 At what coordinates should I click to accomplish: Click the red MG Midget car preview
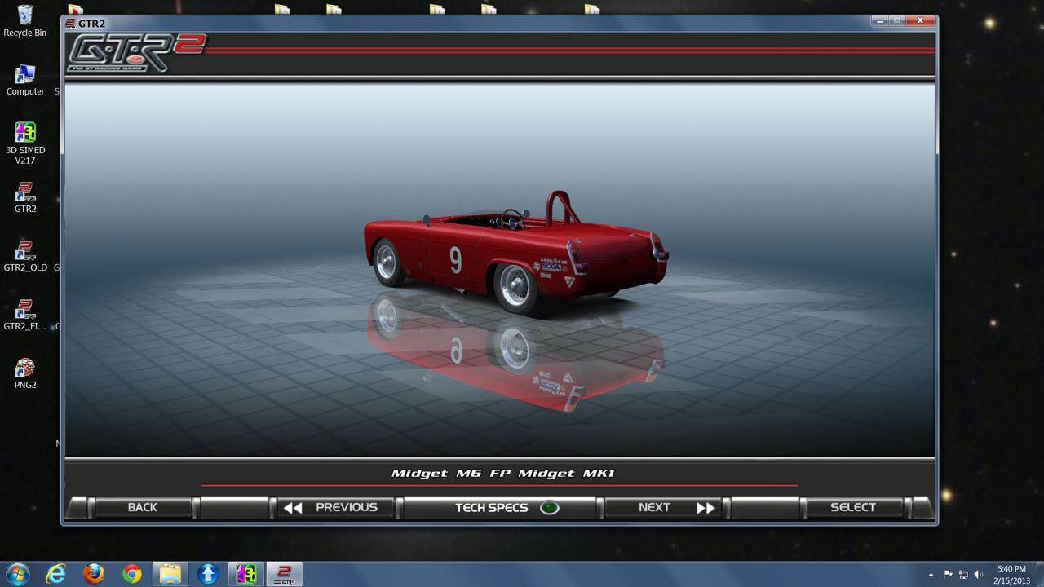tap(515, 253)
